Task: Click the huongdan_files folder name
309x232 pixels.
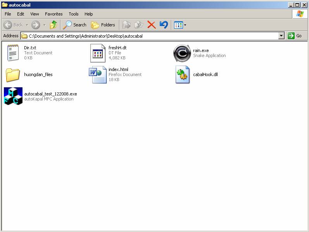Action: click(38, 74)
